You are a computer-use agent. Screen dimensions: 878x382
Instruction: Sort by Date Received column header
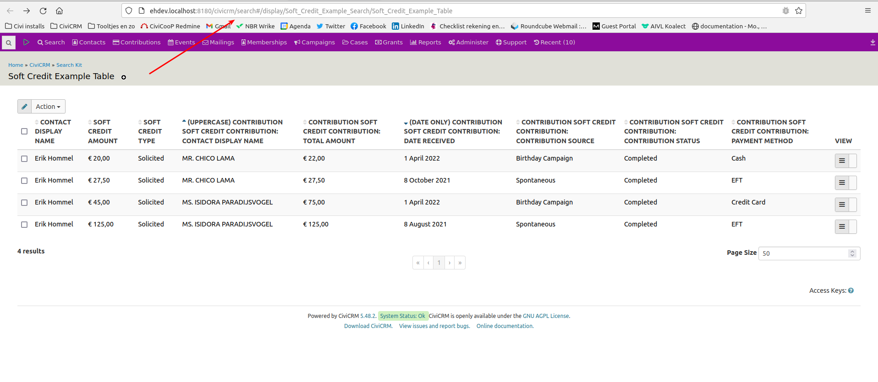452,131
